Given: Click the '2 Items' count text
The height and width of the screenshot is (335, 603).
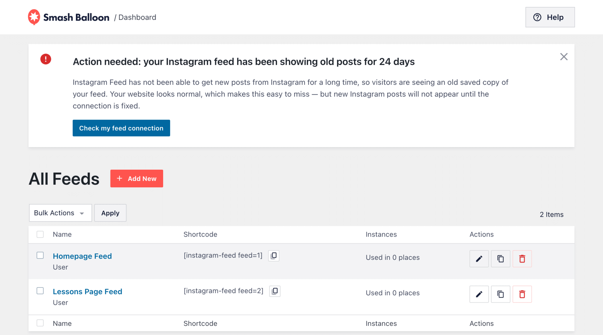Looking at the screenshot, I should click(x=551, y=215).
